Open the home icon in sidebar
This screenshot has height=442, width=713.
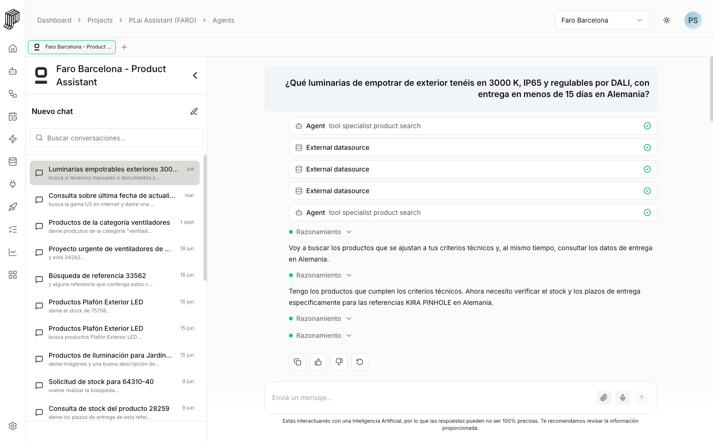point(13,49)
